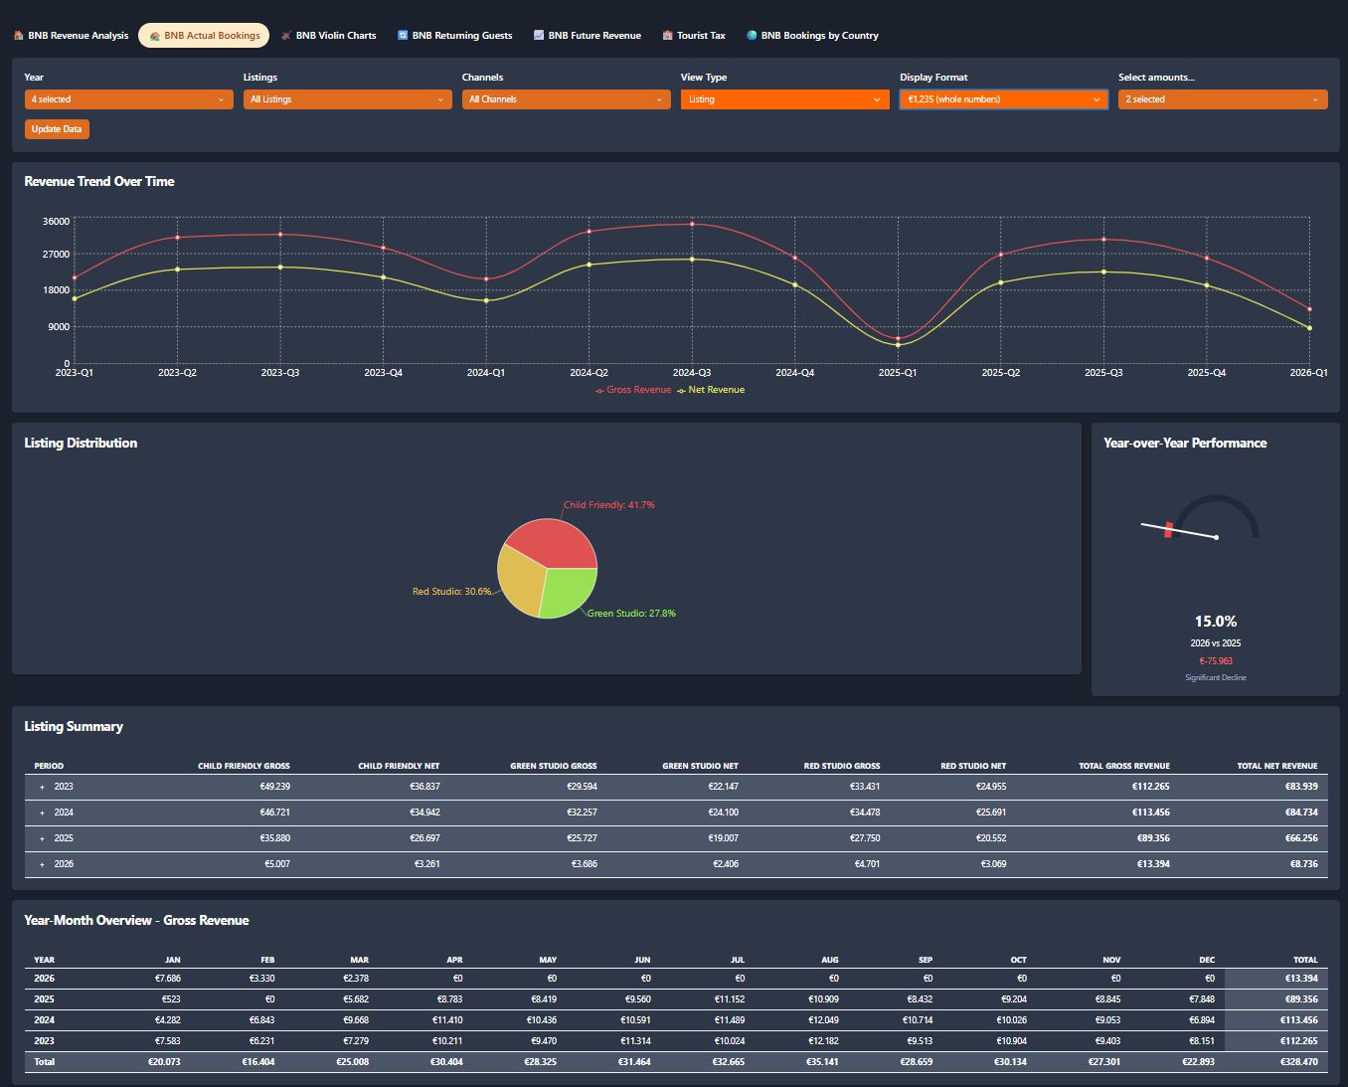This screenshot has width=1348, height=1087.
Task: Click the violin icon beside BNB Violin Charts
Action: click(286, 36)
